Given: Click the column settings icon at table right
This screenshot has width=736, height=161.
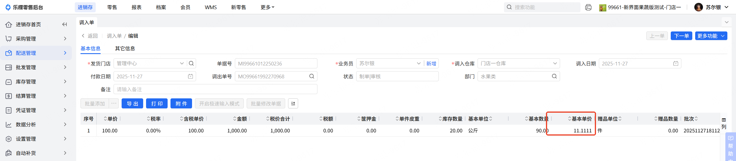Looking at the screenshot, I should click(x=724, y=120).
